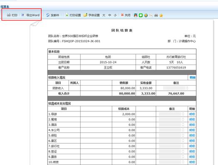
Task: Click the small printer icon beside star
Action: coord(156,15)
